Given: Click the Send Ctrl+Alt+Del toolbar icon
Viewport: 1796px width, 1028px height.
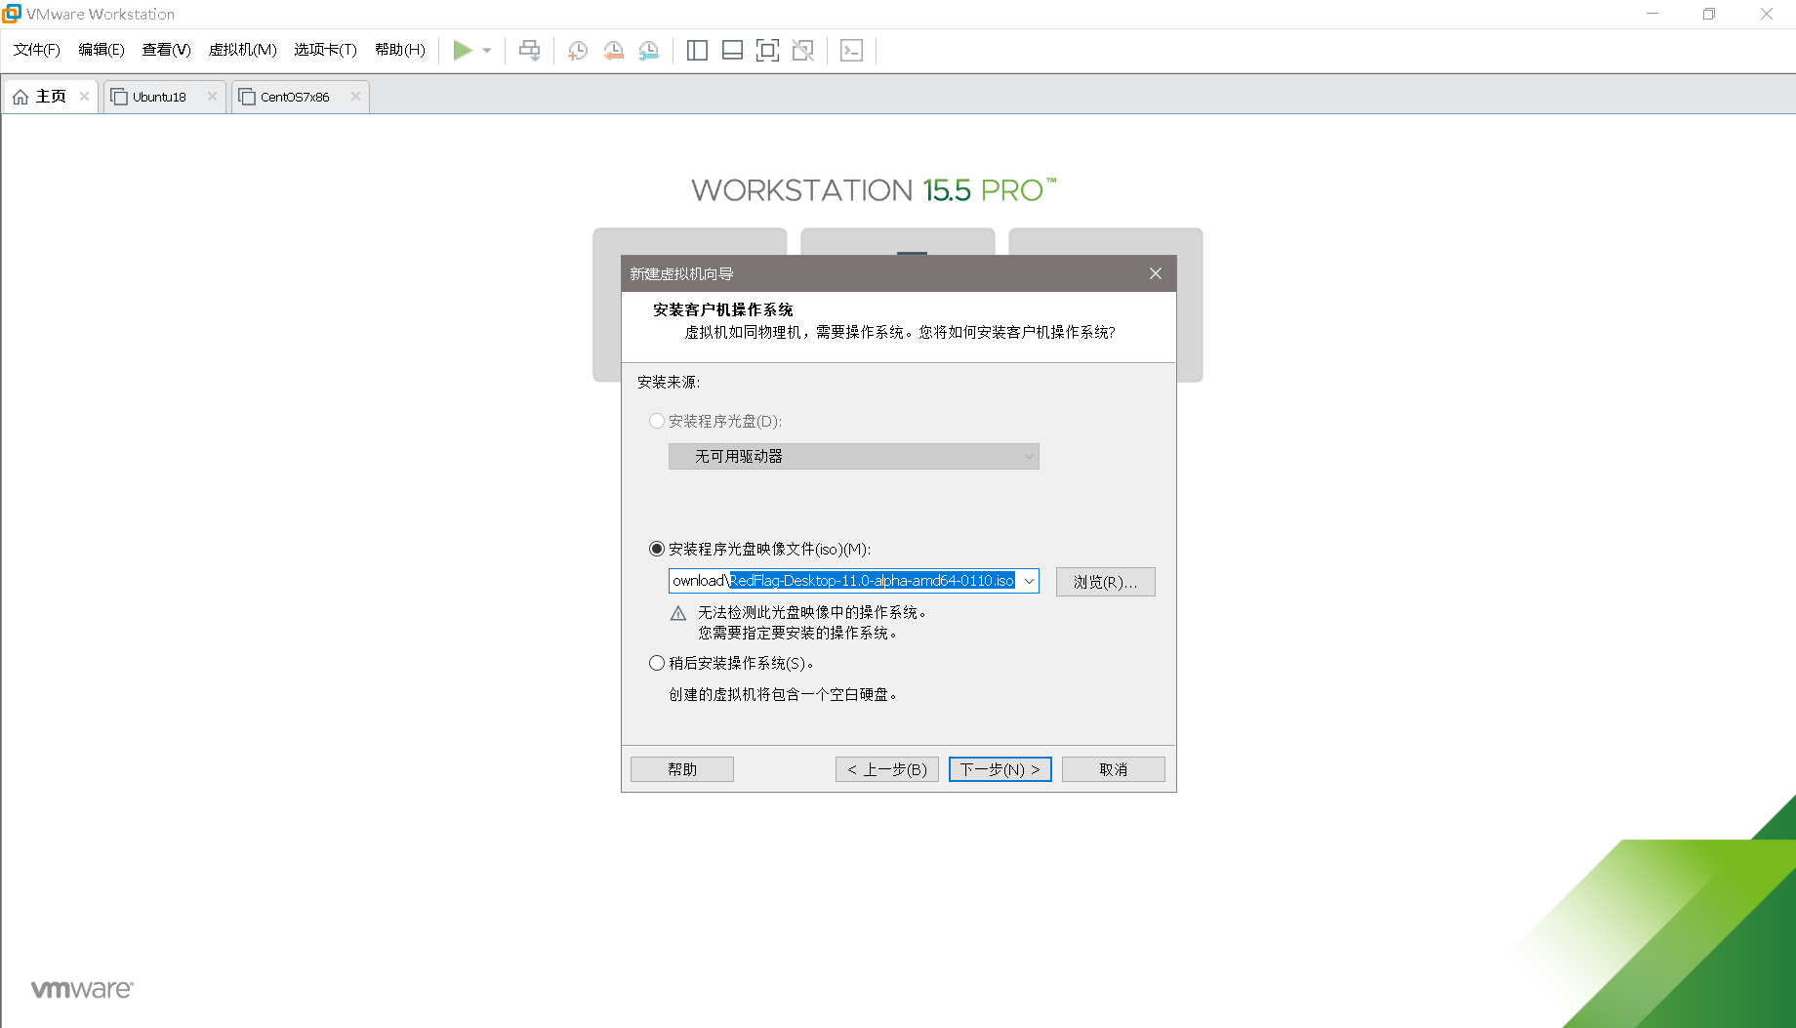Looking at the screenshot, I should click(x=529, y=50).
